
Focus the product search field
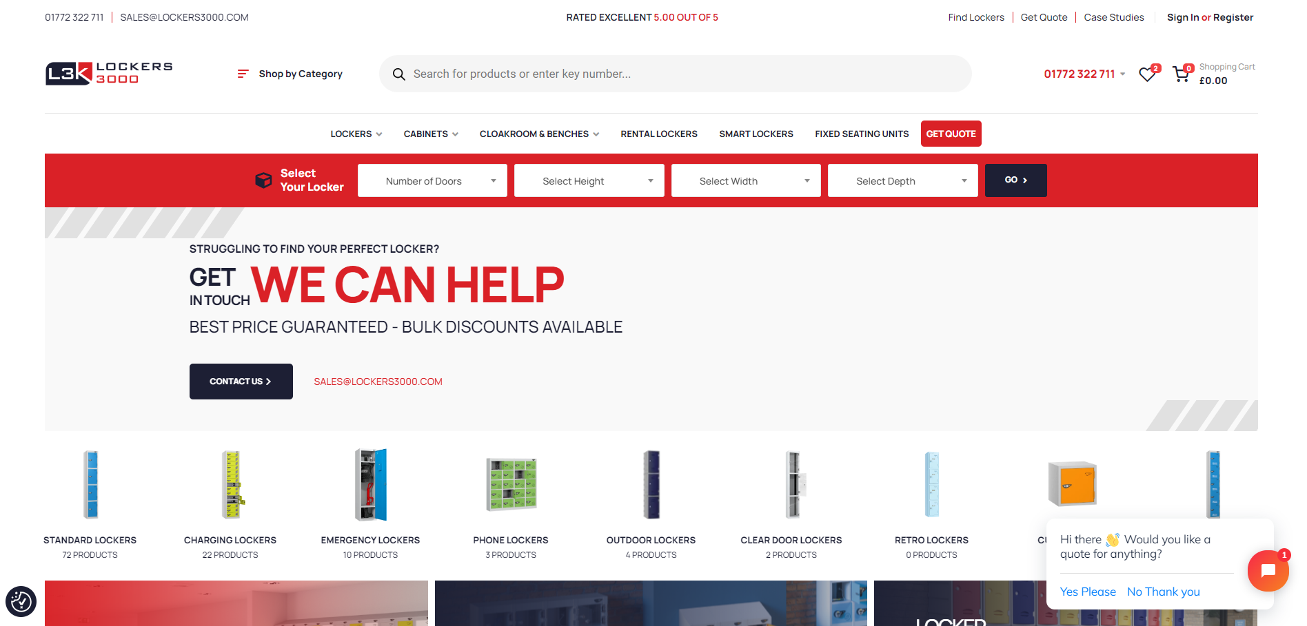pyautogui.click(x=682, y=74)
